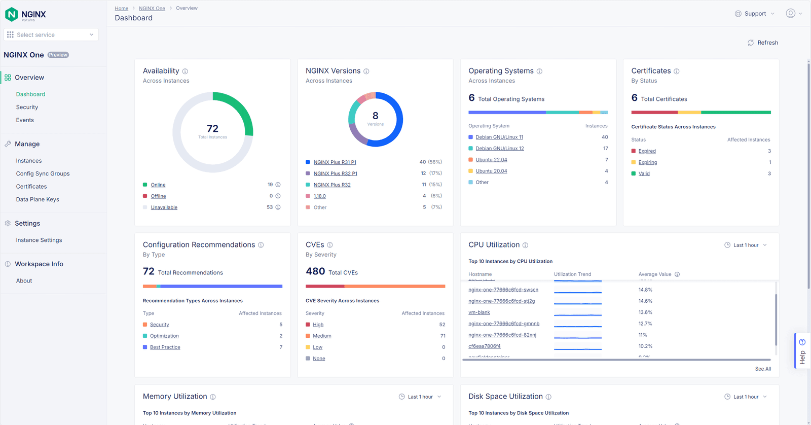Click info icon beside Unavailable count
Screen dimensions: 811x425
[x=278, y=207]
